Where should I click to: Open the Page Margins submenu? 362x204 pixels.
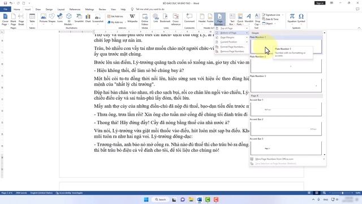(231, 37)
